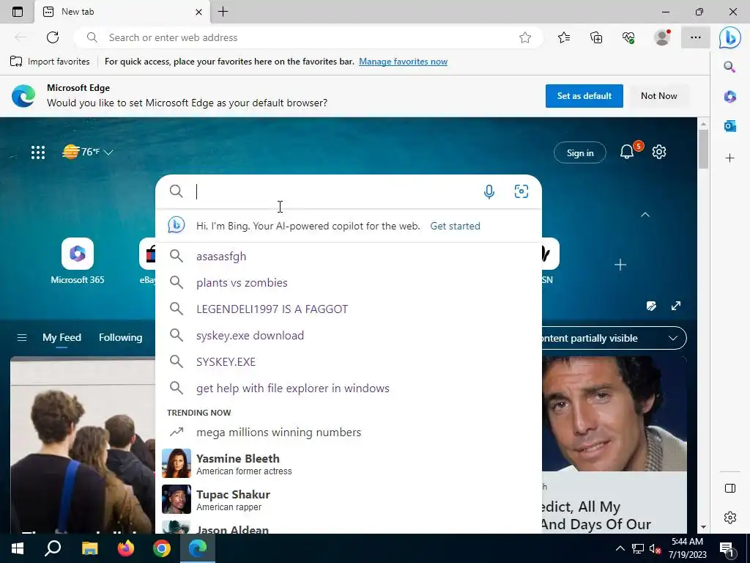Dismiss the prompt with Not Now
The image size is (750, 563).
point(658,96)
